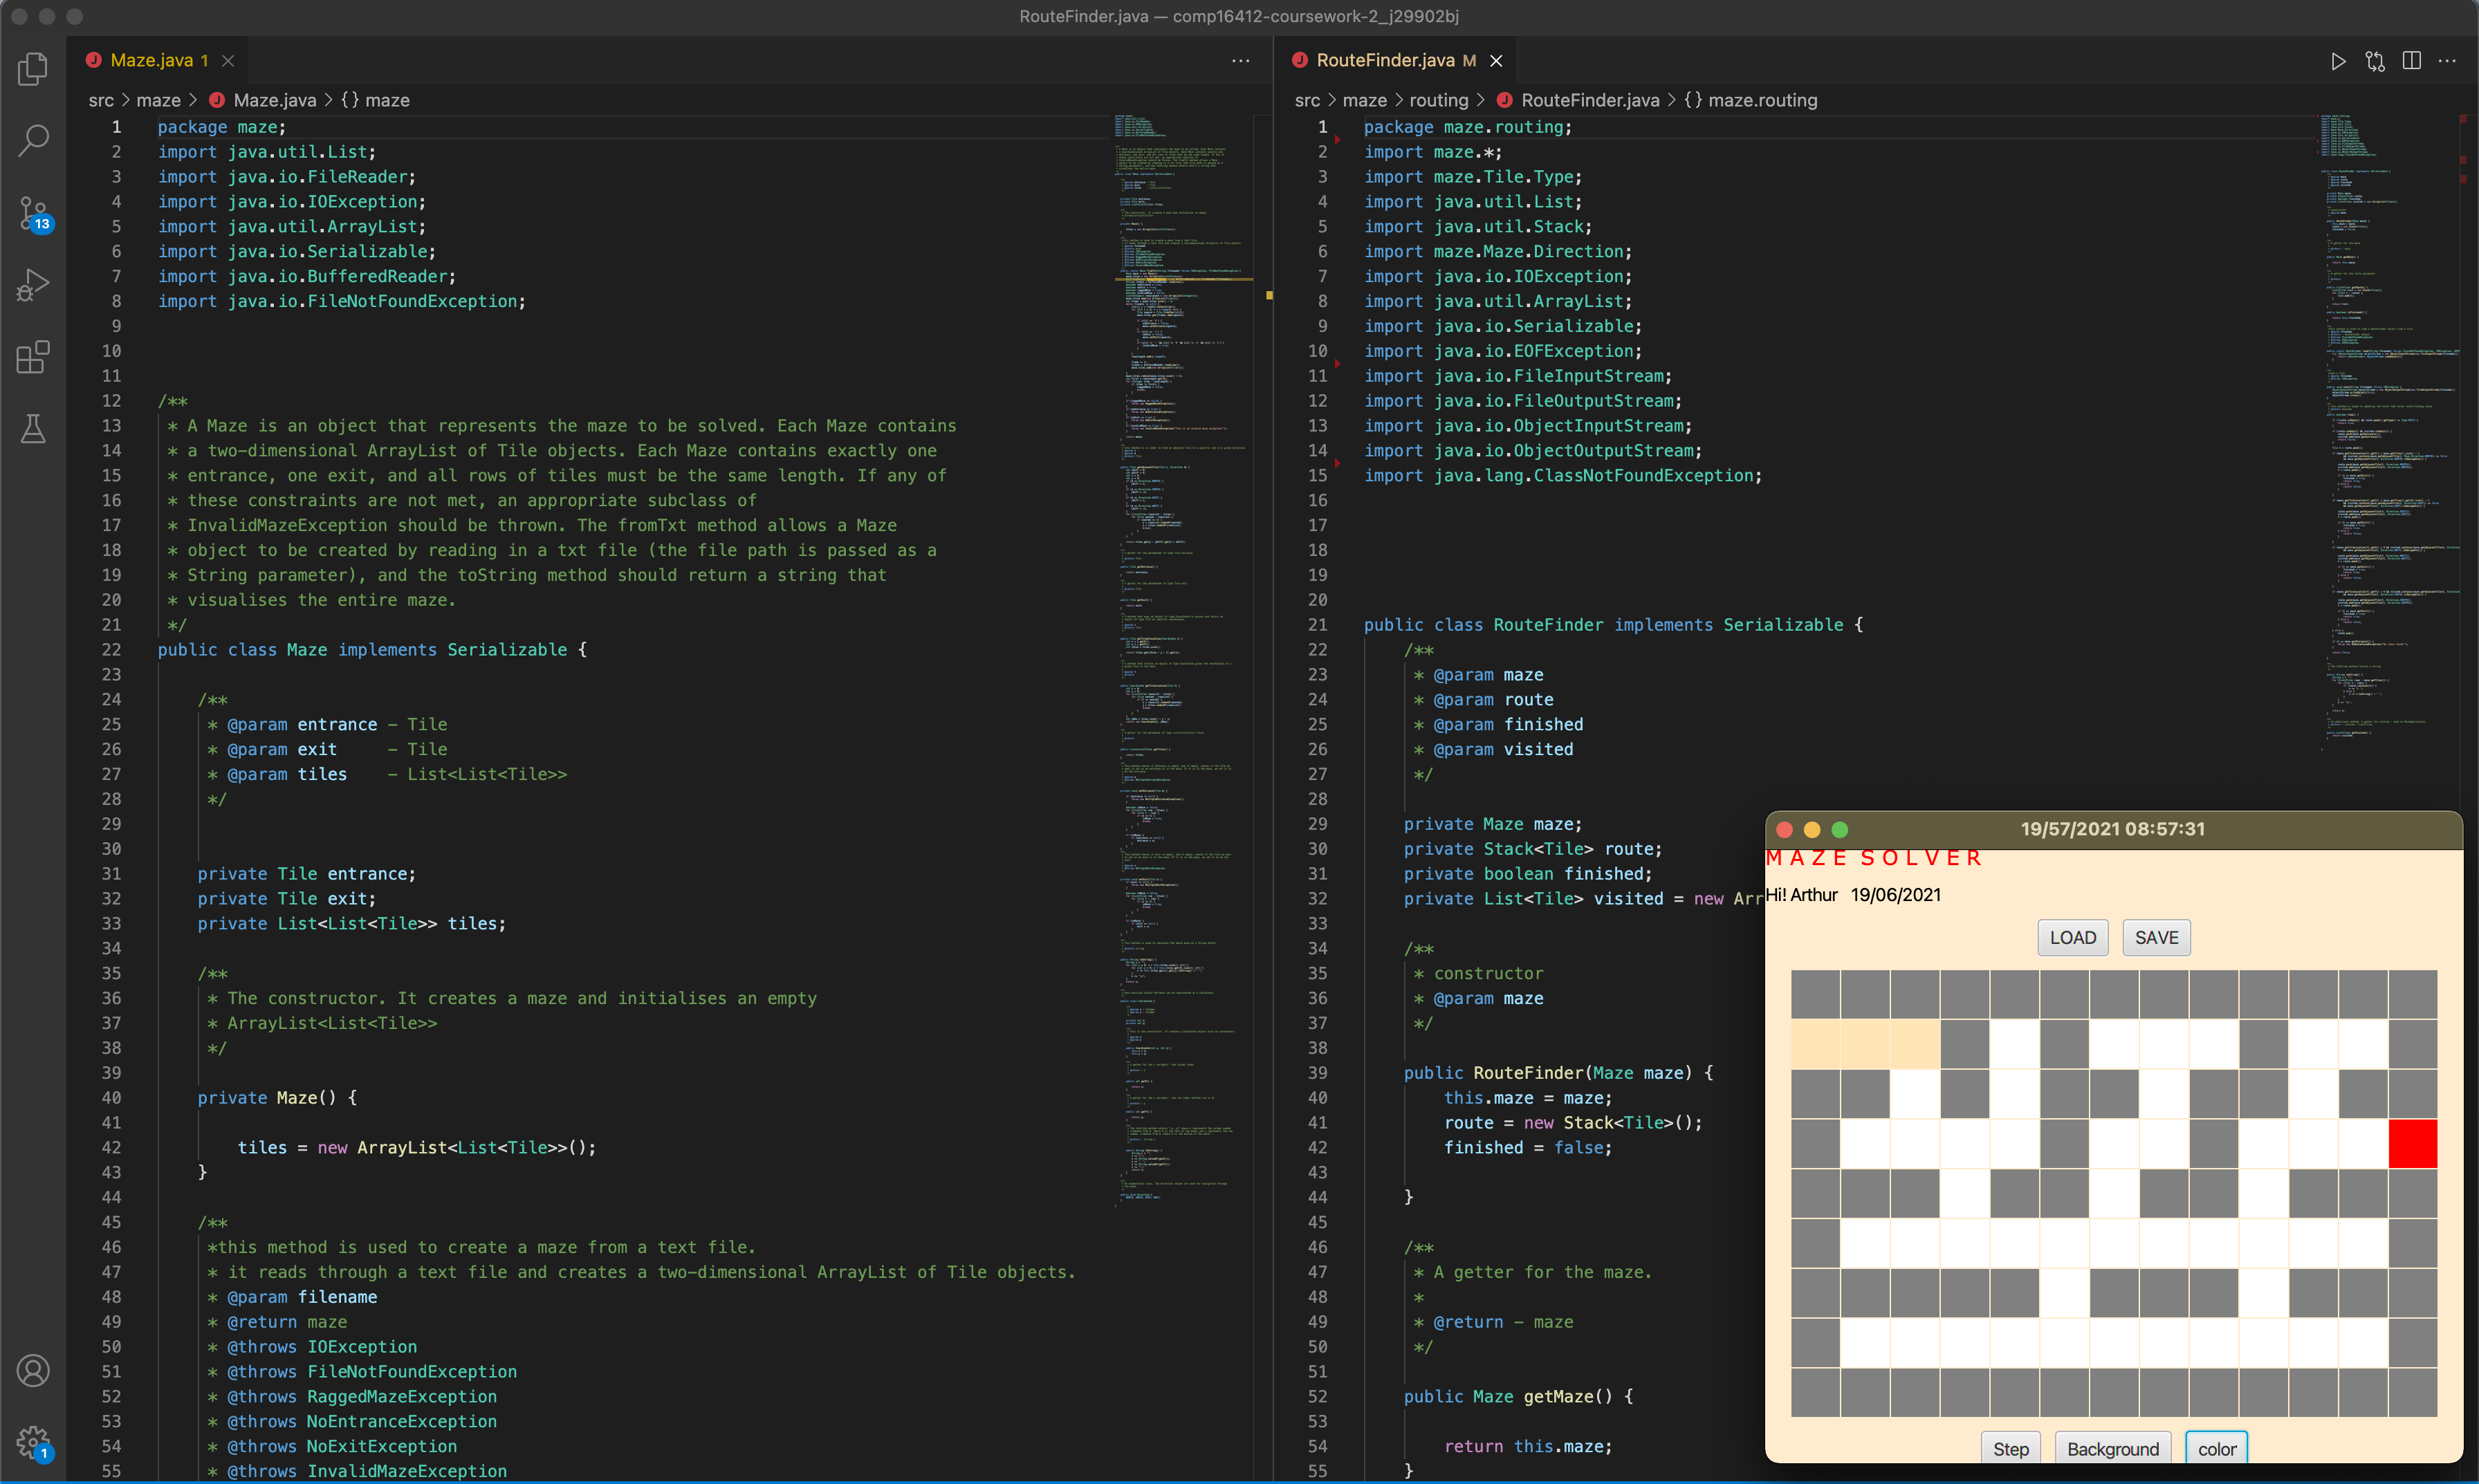2479x1484 pixels.
Task: Click '{} maze' namespace breadcrumb in left editor
Action: (x=375, y=100)
